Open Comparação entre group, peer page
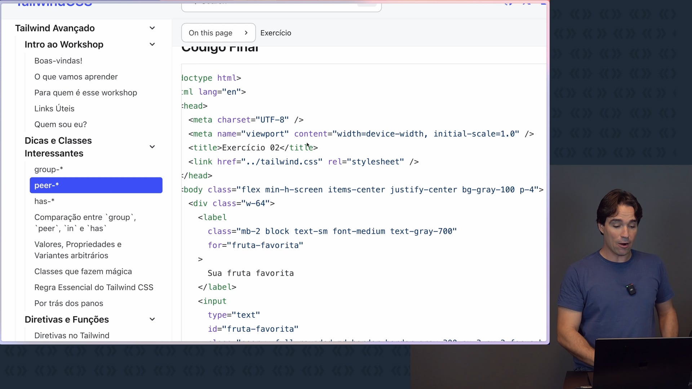Viewport: 692px width, 389px height. click(85, 223)
